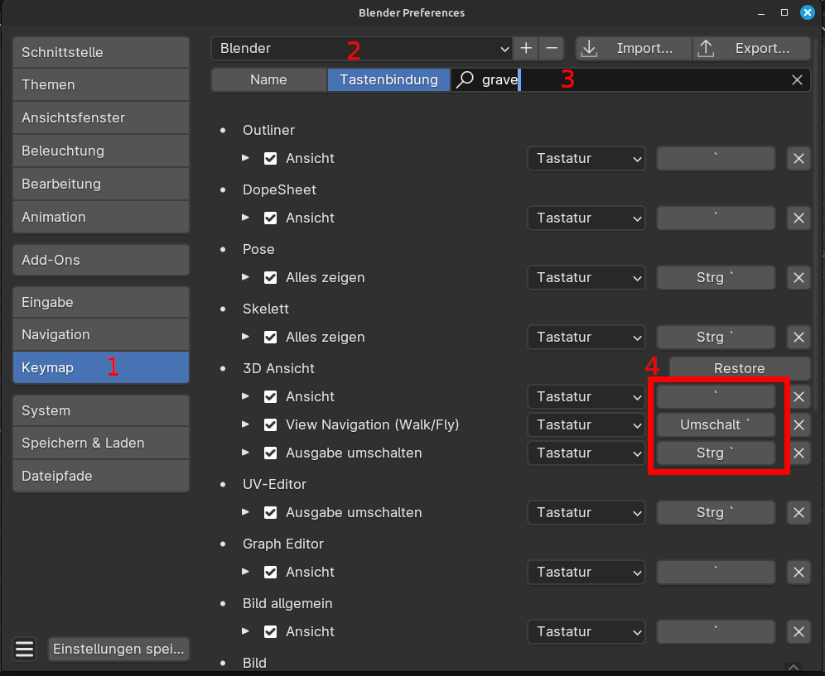Add a new keymap preset with plus icon
825x676 pixels.
click(x=526, y=48)
